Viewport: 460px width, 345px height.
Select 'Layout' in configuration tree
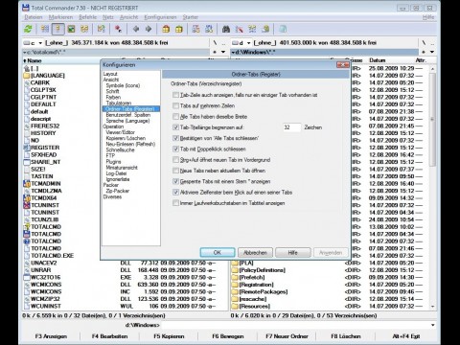pos(110,74)
